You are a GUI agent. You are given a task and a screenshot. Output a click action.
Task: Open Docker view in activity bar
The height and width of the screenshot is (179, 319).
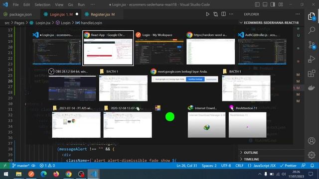[312, 88]
